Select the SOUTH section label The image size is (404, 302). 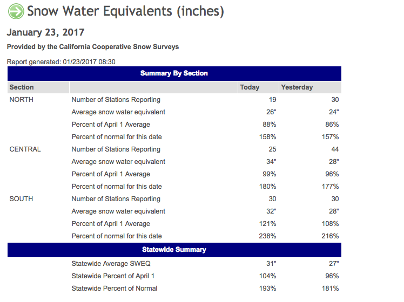click(x=22, y=199)
